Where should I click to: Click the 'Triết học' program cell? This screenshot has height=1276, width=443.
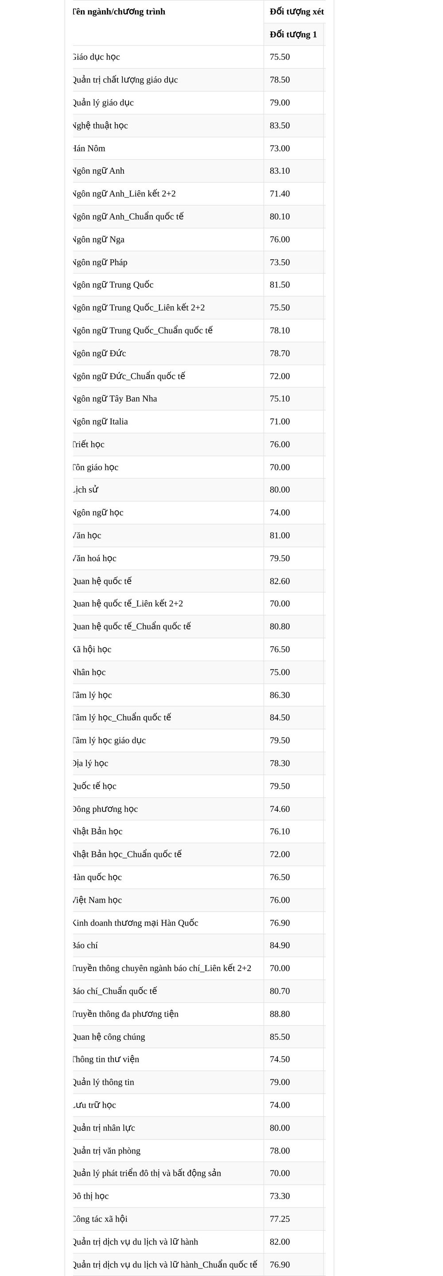pyautogui.click(x=168, y=445)
